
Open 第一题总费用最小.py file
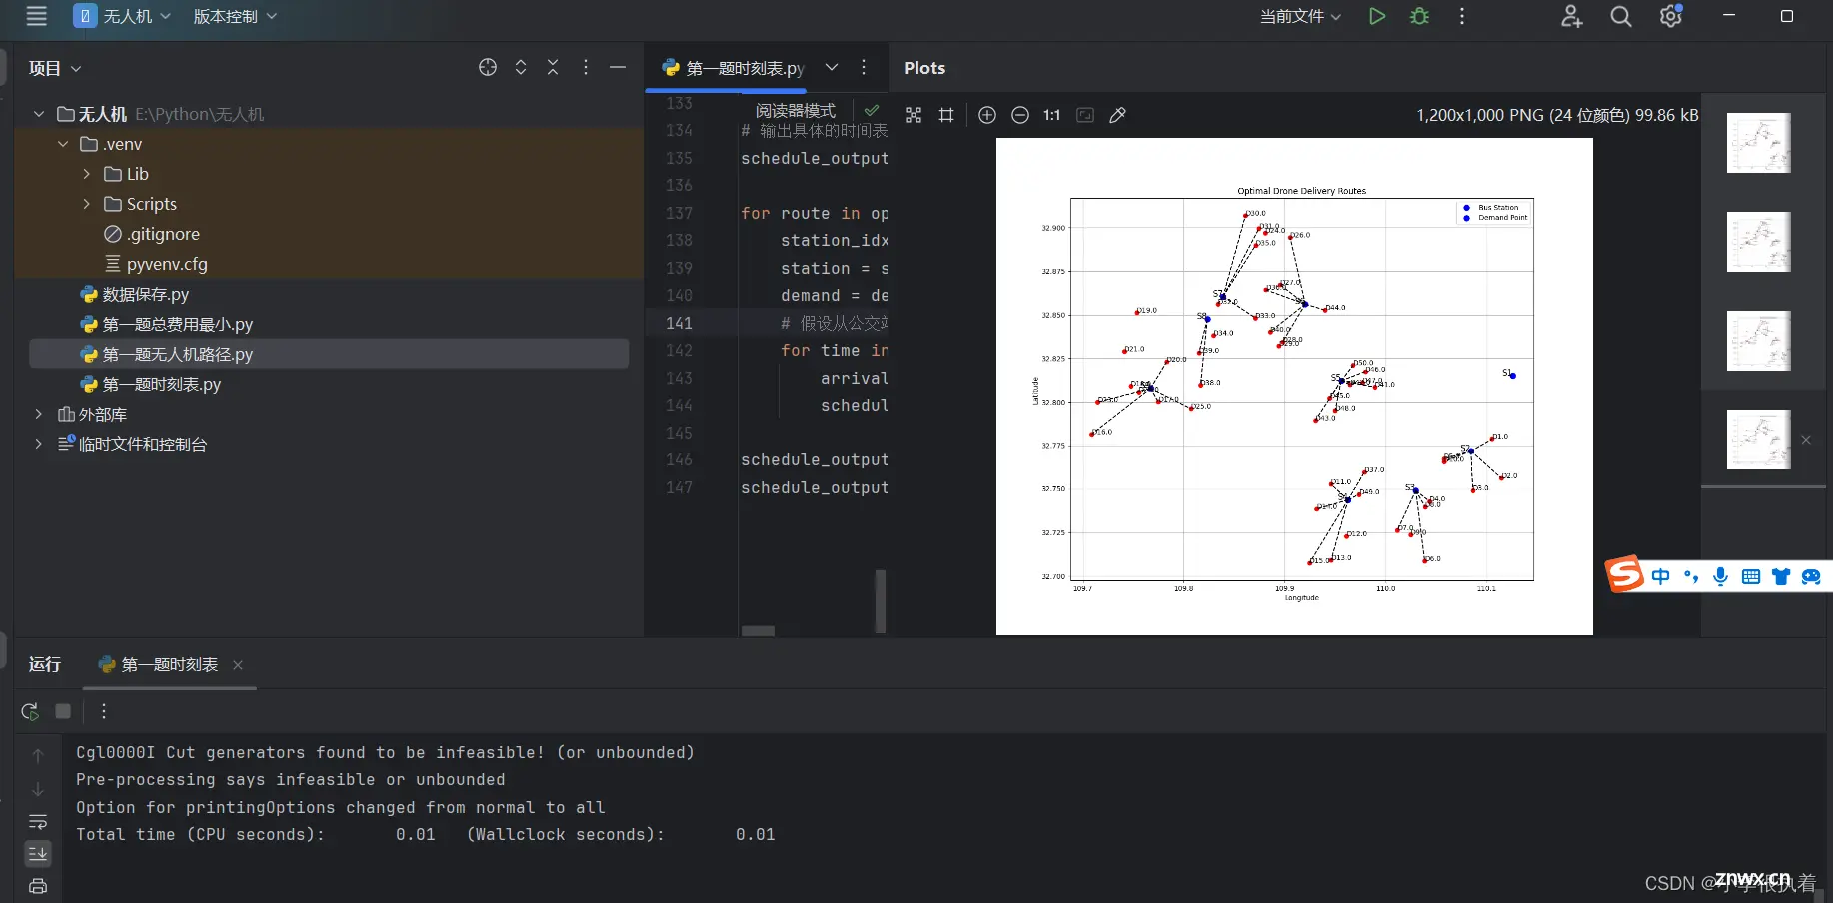tap(166, 324)
